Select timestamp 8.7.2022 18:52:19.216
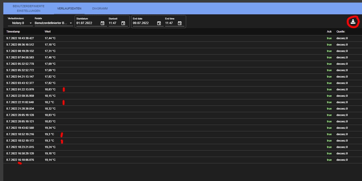Image resolution: width=362 pixels, height=181 pixels. 20,134
